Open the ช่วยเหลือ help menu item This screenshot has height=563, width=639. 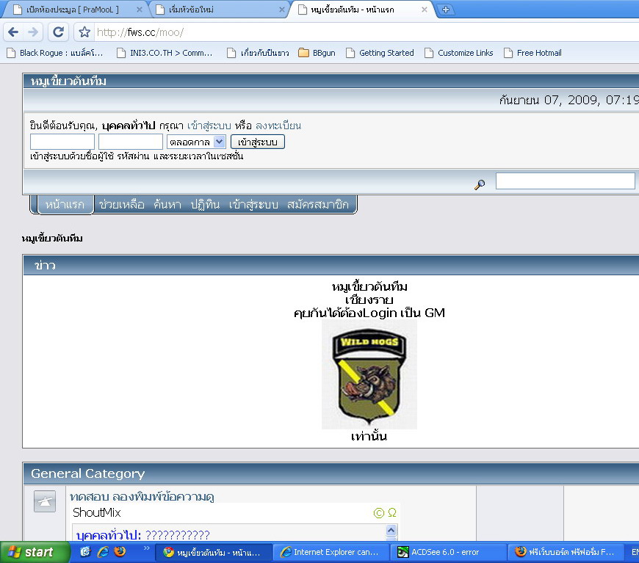click(x=121, y=204)
